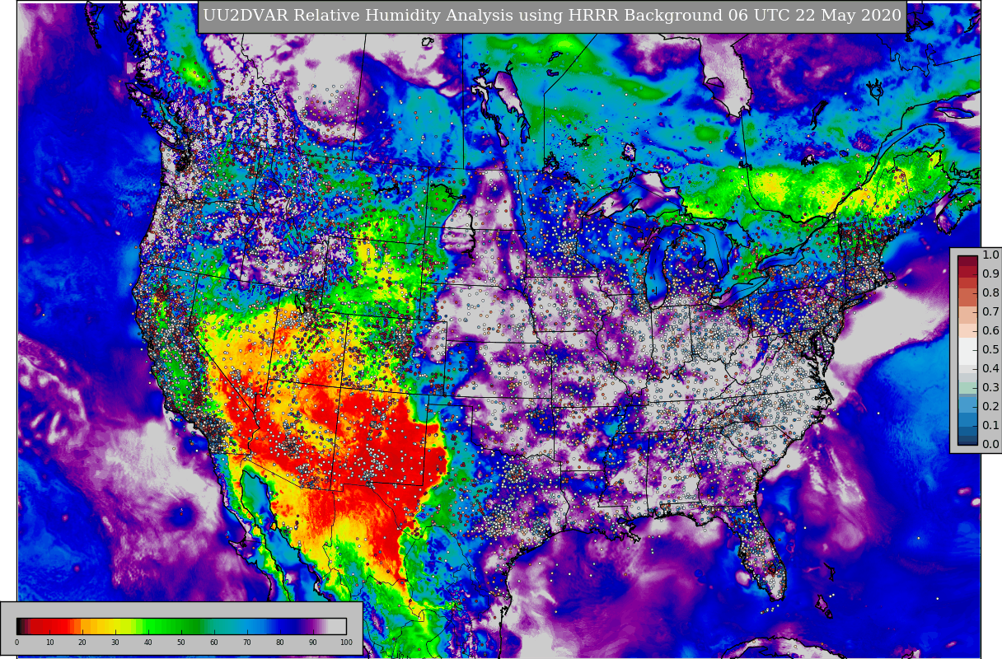Click the 0.5 label on the vertical colorbar

click(990, 350)
